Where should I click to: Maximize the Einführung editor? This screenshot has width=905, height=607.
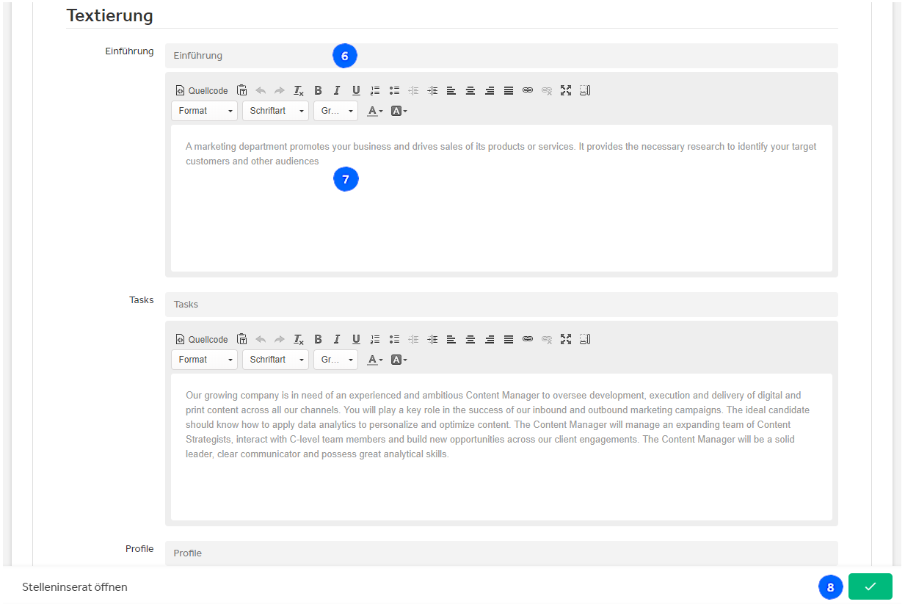(x=566, y=91)
